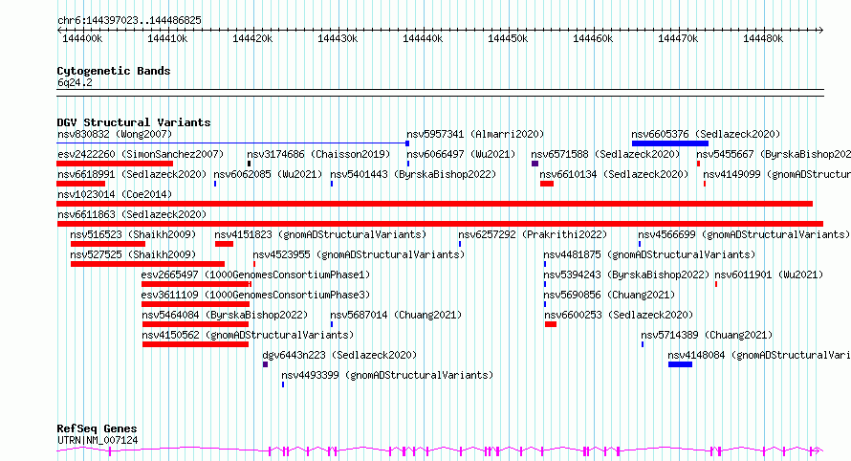Click the DGV Structural Variants track title
The image size is (851, 461).
pos(134,122)
